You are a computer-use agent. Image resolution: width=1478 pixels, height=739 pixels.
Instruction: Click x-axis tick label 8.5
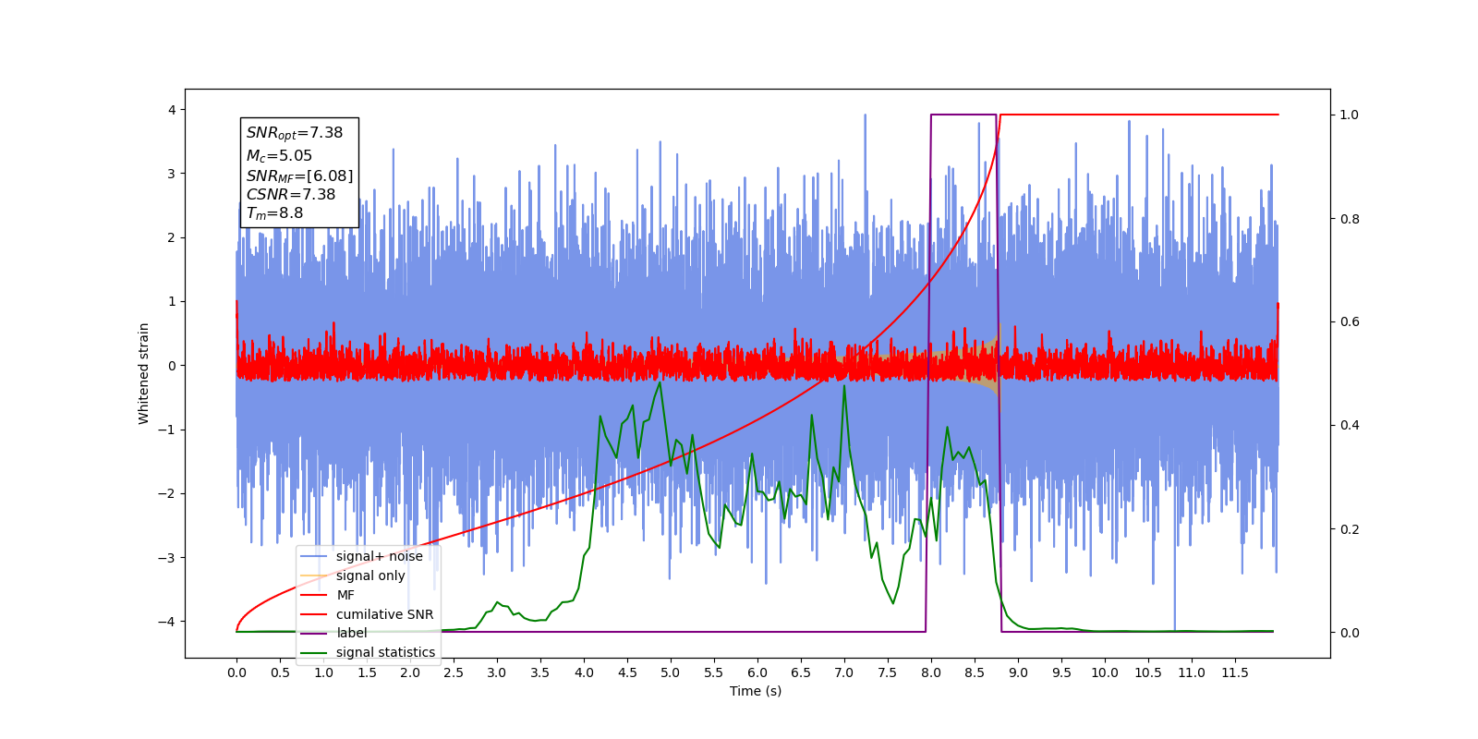coord(975,672)
